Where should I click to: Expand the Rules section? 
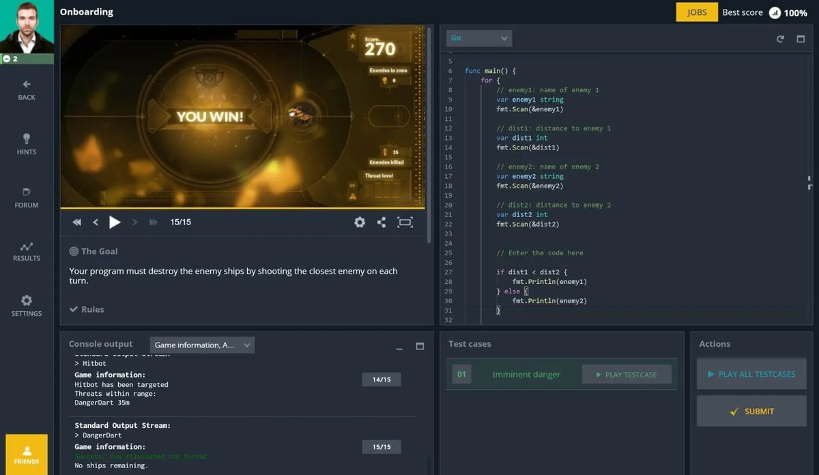click(87, 309)
